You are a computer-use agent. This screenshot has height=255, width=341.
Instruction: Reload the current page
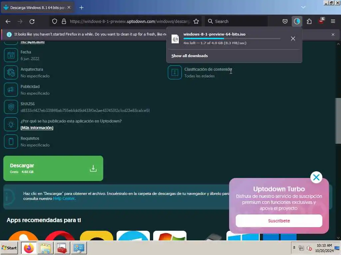coord(32,22)
